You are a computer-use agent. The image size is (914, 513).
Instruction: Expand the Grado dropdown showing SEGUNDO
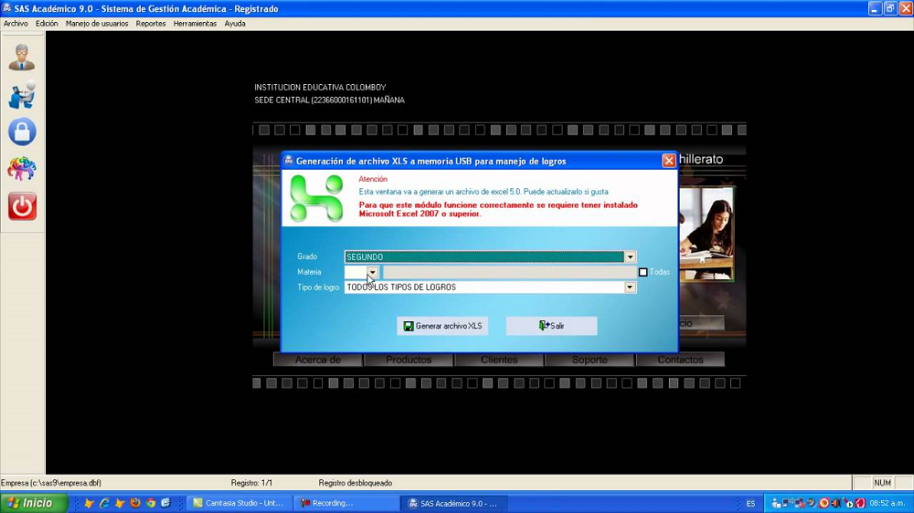coord(630,257)
